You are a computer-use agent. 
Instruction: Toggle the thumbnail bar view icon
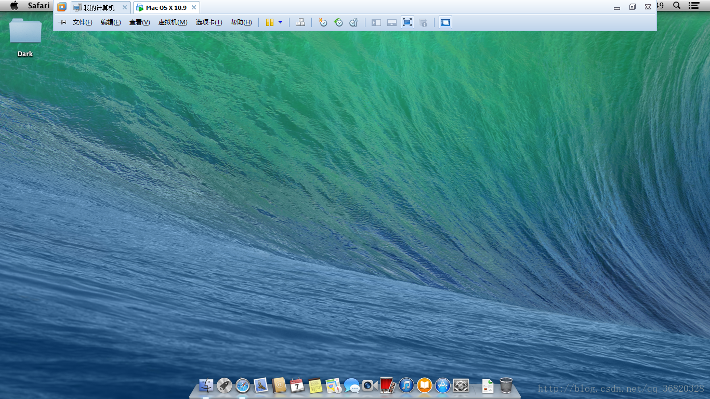[x=392, y=22]
